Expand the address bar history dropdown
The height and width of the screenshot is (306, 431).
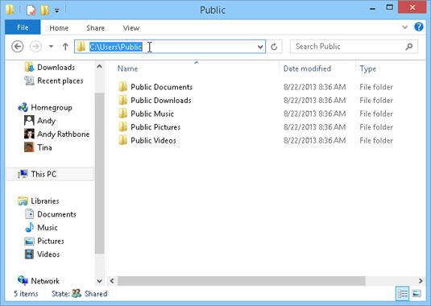point(260,47)
